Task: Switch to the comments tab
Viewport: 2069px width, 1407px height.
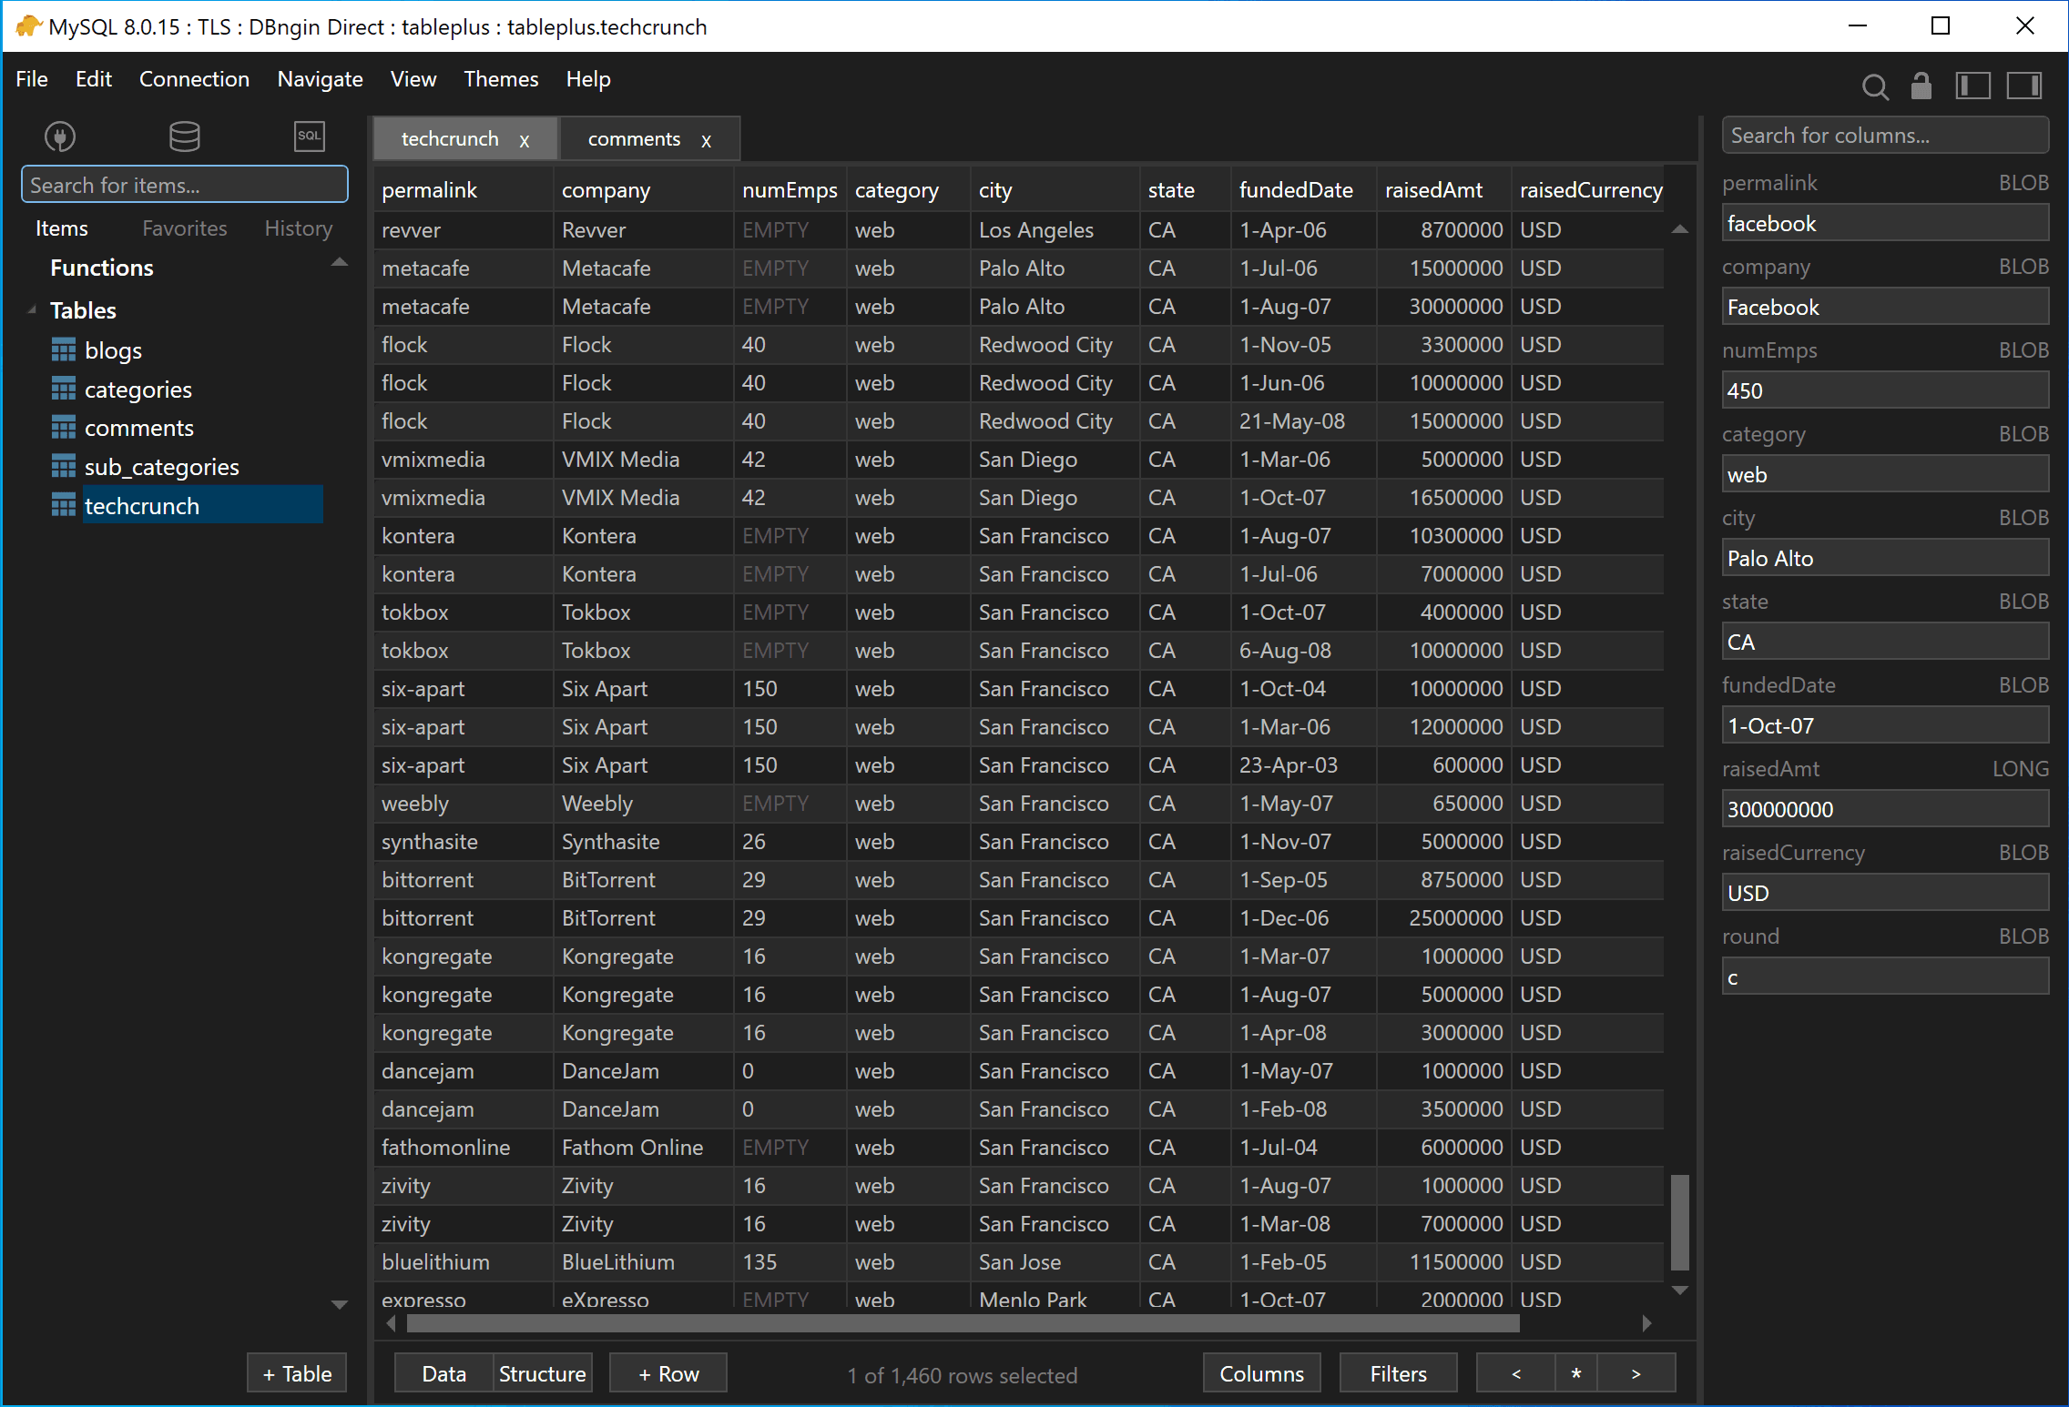Action: click(634, 138)
